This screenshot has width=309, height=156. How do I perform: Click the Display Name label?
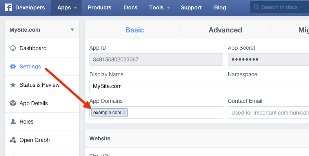[106, 74]
